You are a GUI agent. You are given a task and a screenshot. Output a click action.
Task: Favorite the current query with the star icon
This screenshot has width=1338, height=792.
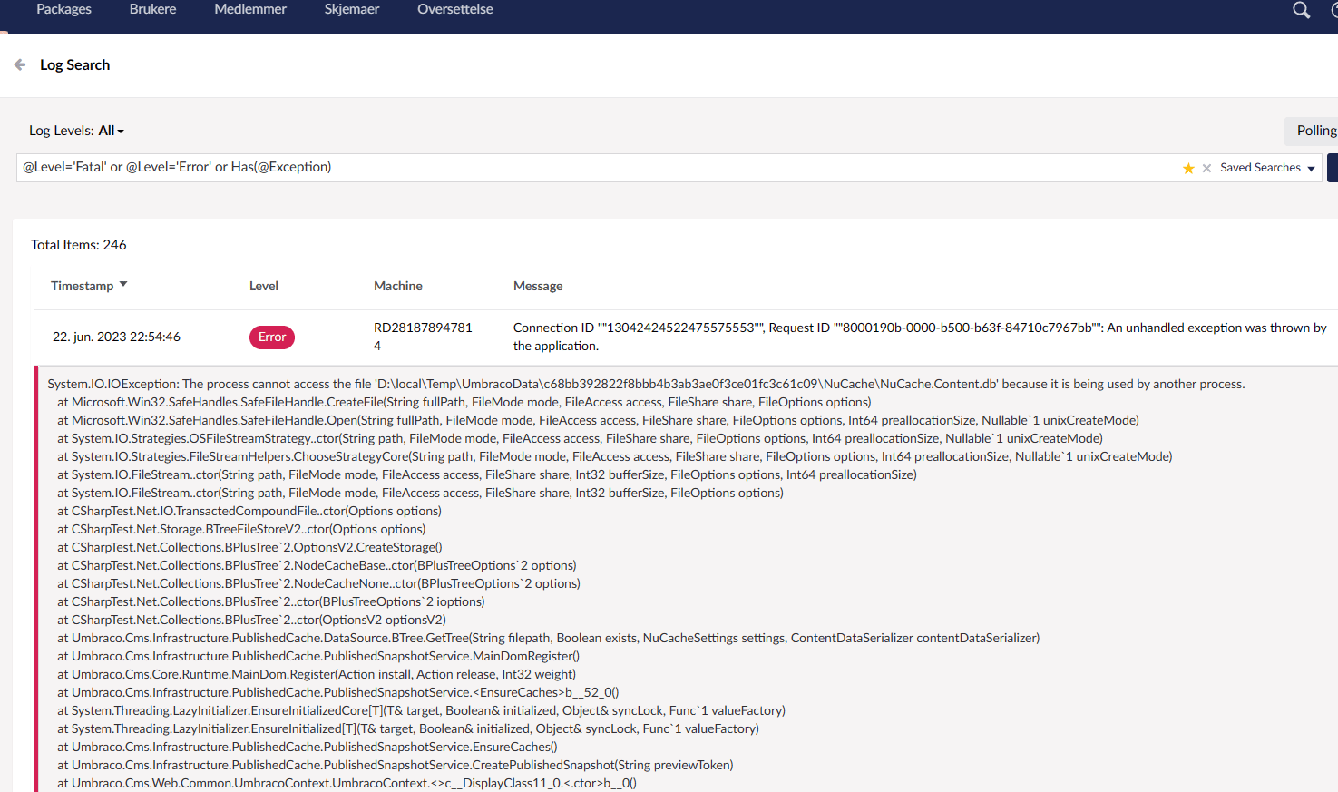pos(1188,168)
